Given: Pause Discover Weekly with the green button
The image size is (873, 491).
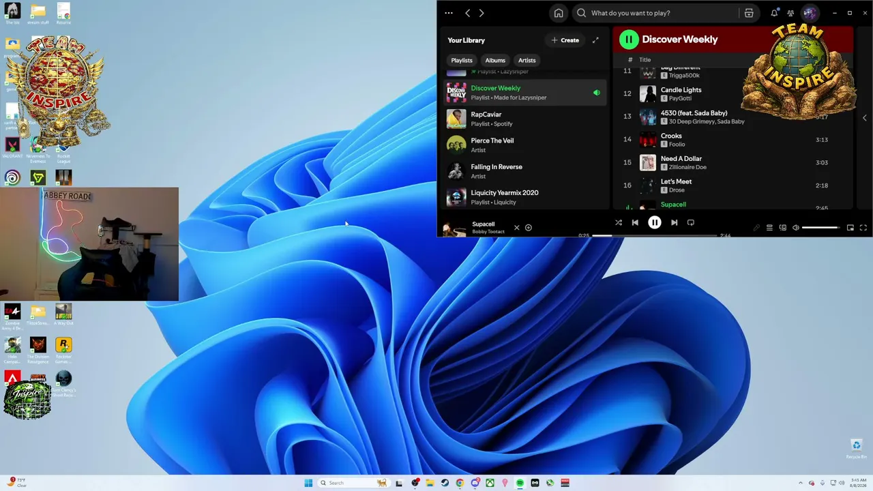Looking at the screenshot, I should [629, 40].
